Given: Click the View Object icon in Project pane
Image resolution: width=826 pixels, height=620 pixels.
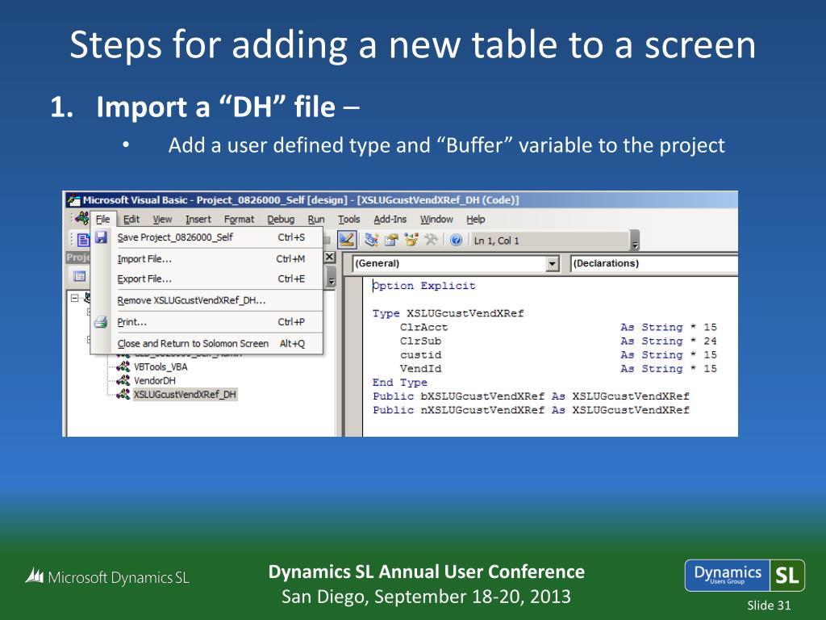Looking at the screenshot, I should coord(80,276).
